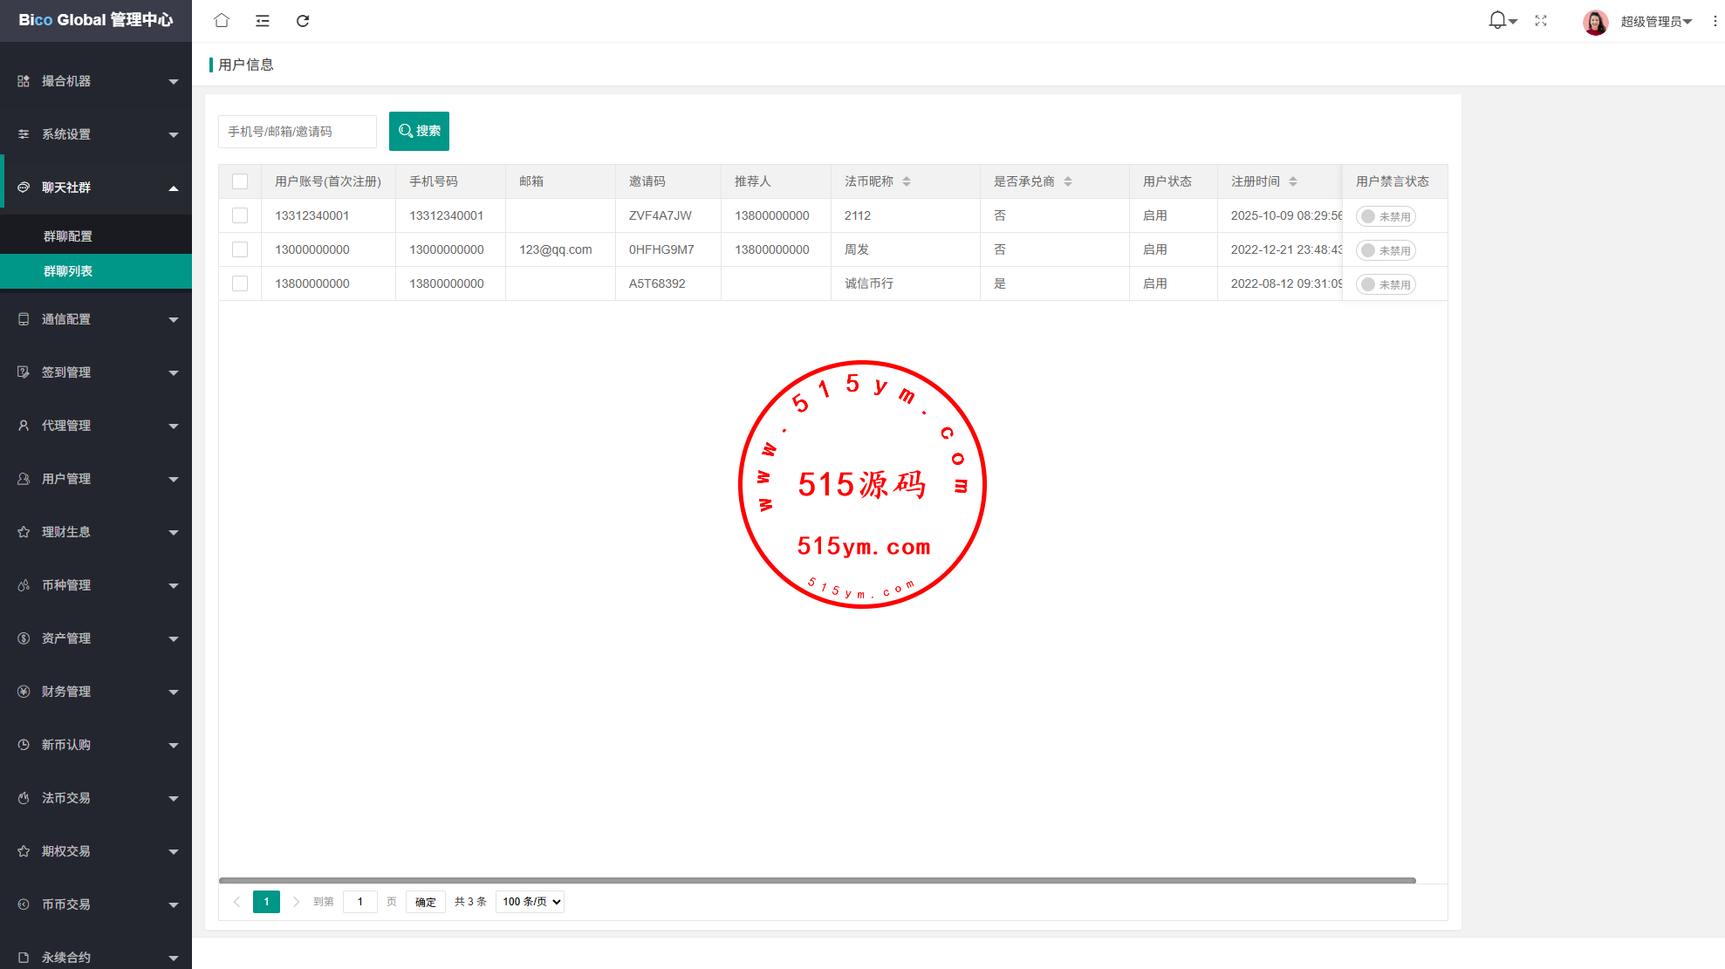
Task: Select the 群聊列表 submenu item
Action: tap(68, 271)
